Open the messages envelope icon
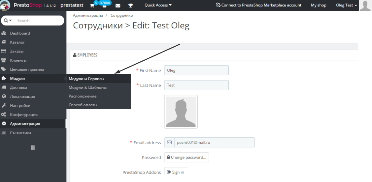372x182 pixels. (x=118, y=6)
